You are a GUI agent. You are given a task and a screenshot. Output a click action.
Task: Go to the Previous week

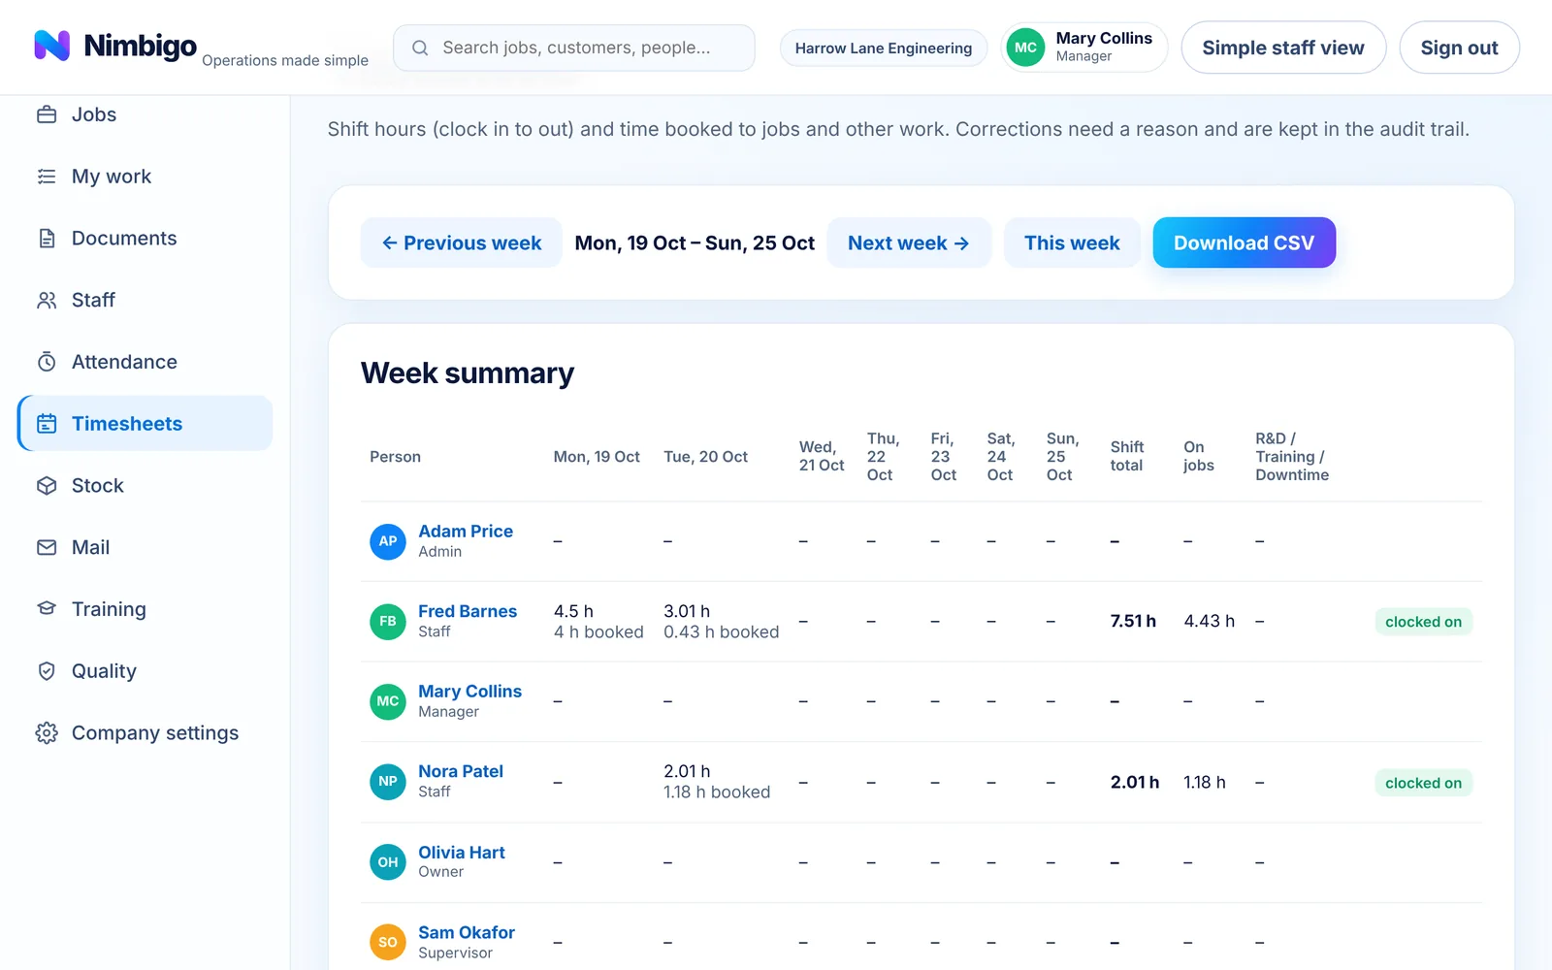pos(462,242)
